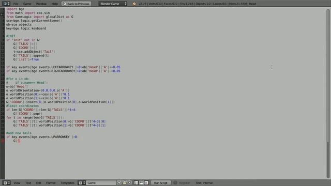Screen dimensions: 331x186
Task: Open the Edit menu
Action: tap(39, 183)
